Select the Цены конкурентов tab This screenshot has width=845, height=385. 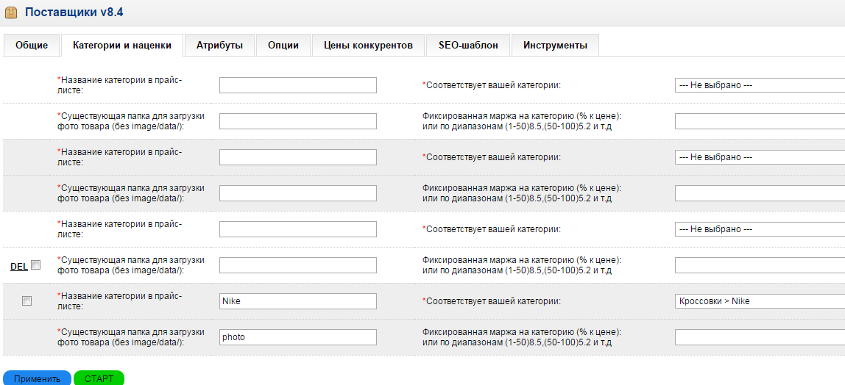[368, 46]
